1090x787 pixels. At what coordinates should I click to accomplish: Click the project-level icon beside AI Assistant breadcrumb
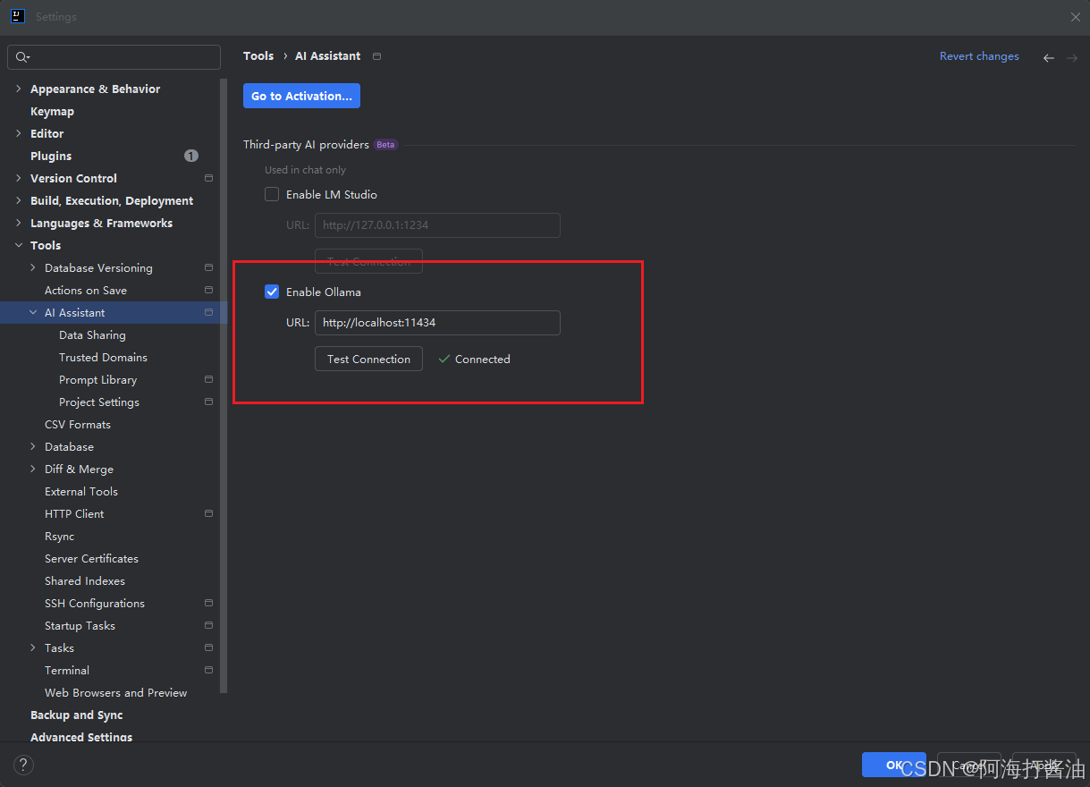376,56
